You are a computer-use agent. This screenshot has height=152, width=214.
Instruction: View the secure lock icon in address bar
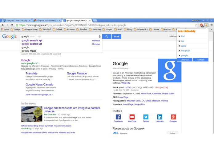(x=17, y=25)
